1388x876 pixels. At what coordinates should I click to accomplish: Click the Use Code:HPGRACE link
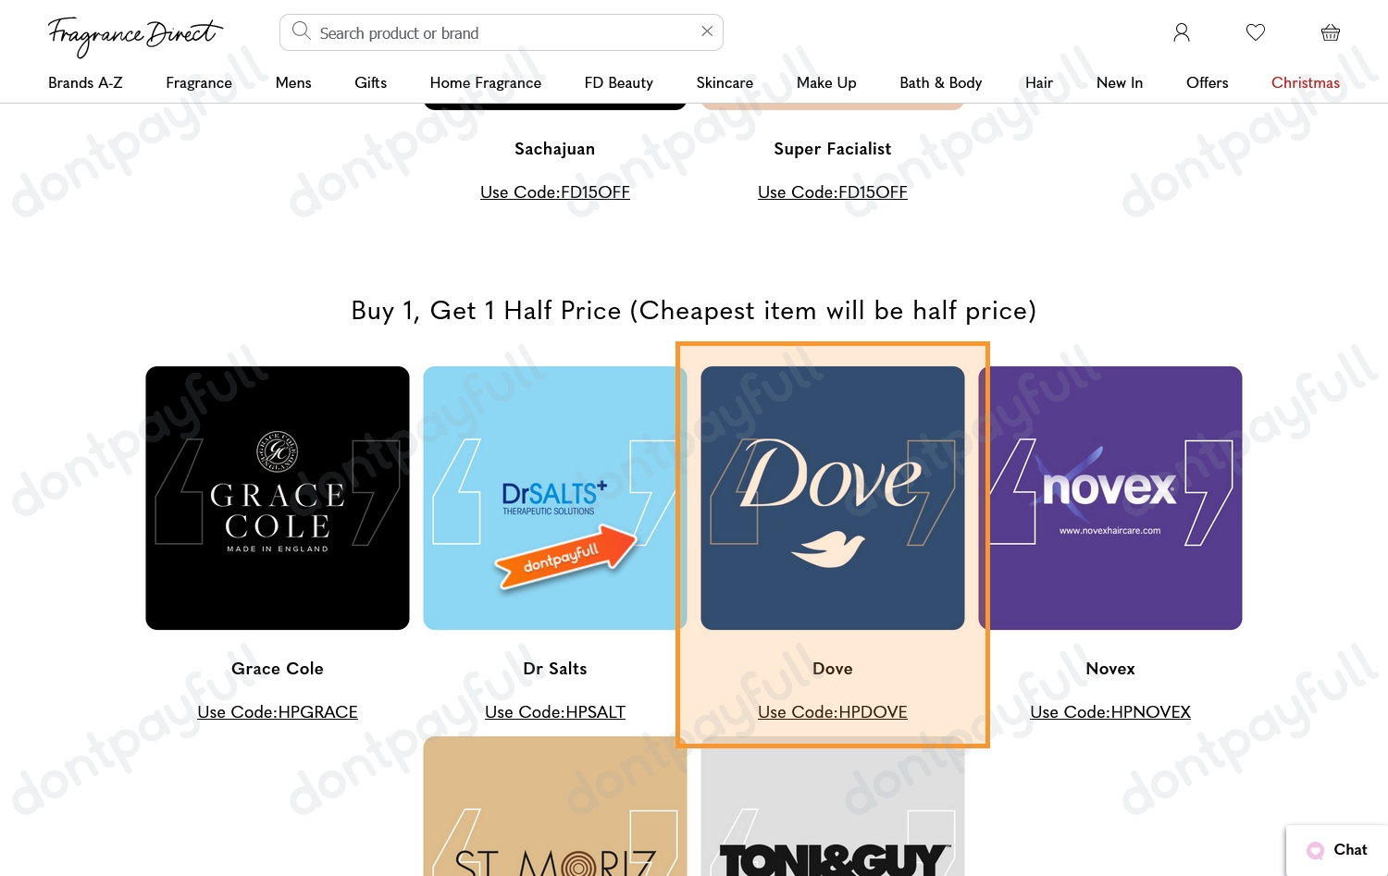pyautogui.click(x=278, y=712)
